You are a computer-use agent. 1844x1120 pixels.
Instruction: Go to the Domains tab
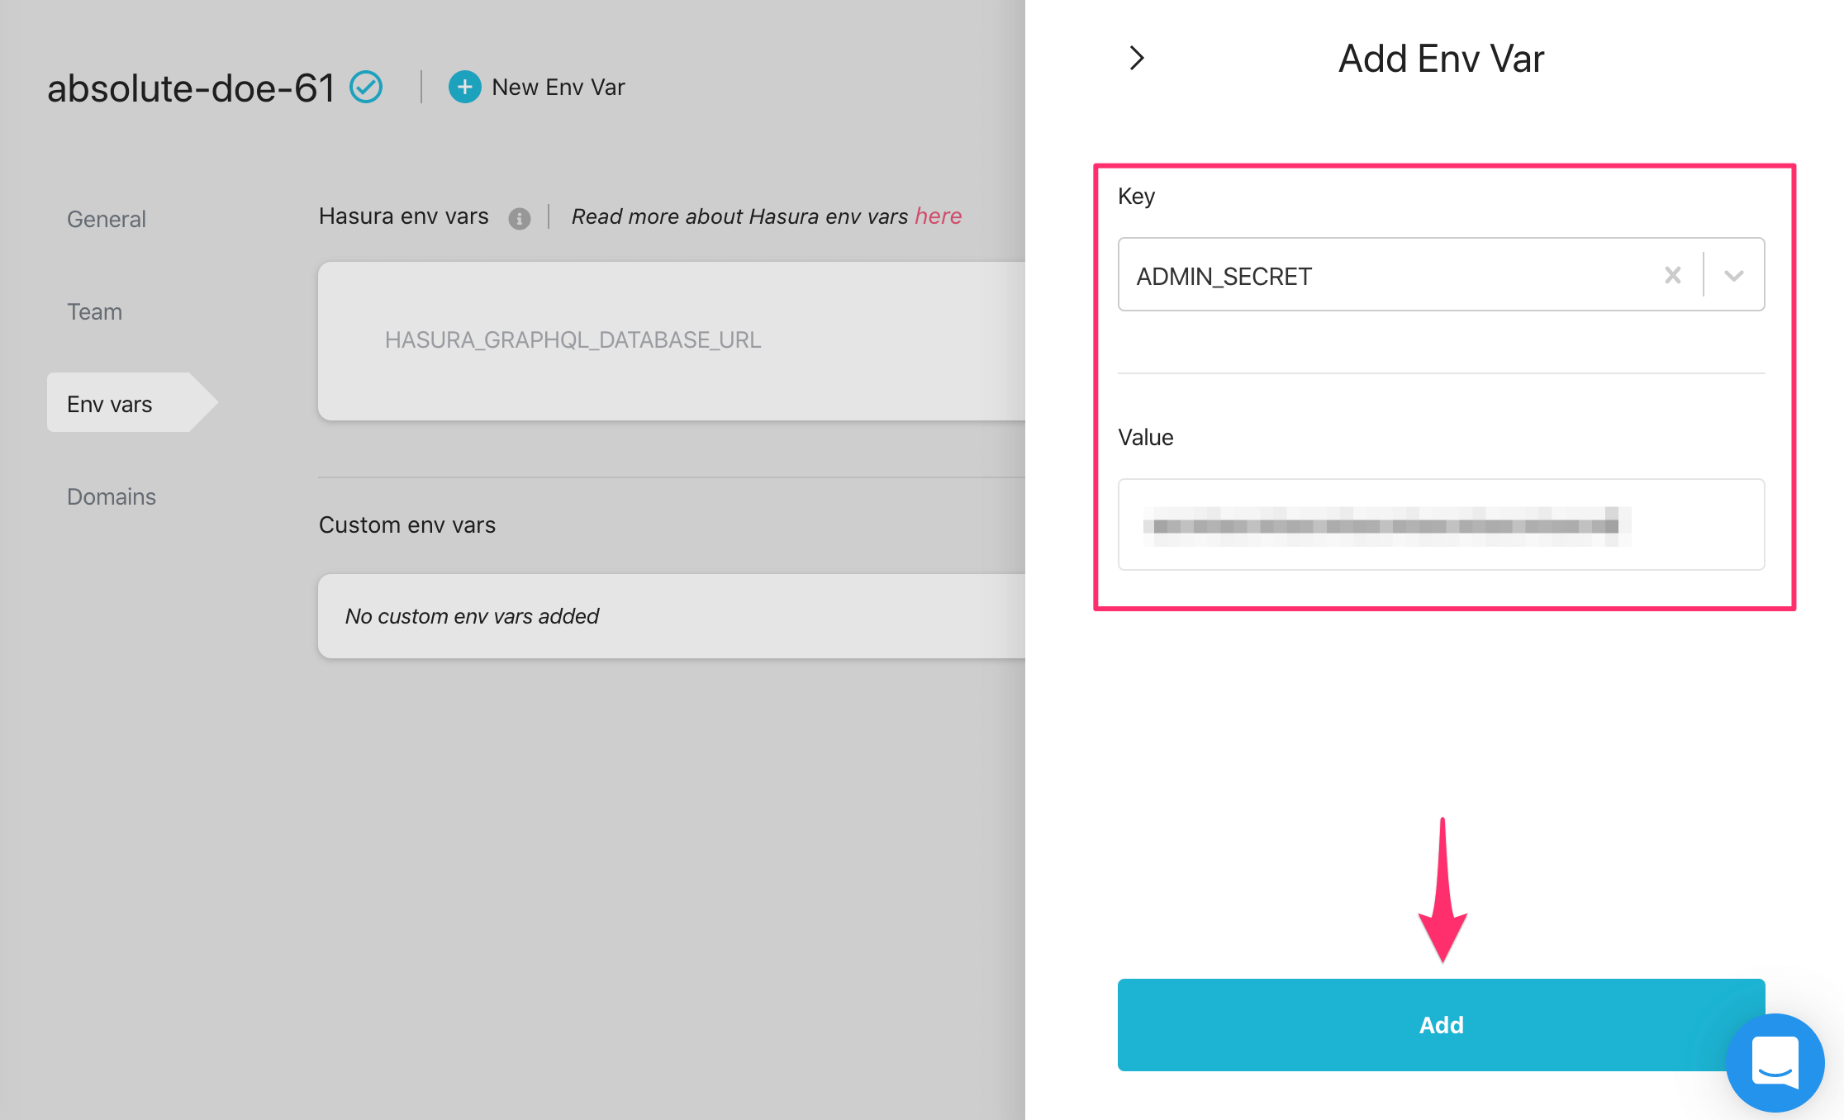(x=112, y=496)
